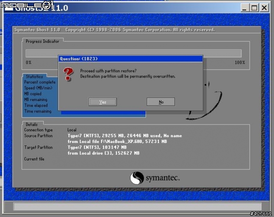Minimize the Ghost32 11.0 window
Screen dimensions: 274x217
click(x=245, y=8)
